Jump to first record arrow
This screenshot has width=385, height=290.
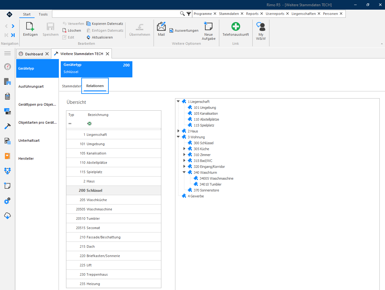(7, 35)
